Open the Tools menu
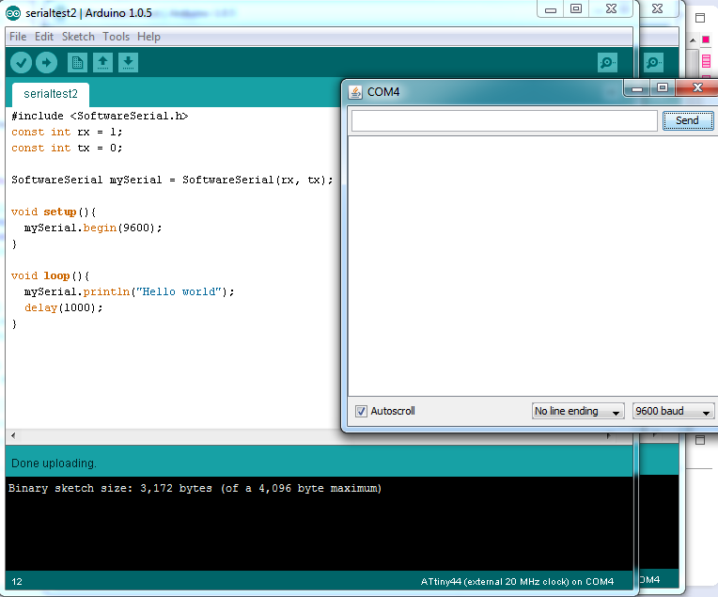 [x=117, y=37]
